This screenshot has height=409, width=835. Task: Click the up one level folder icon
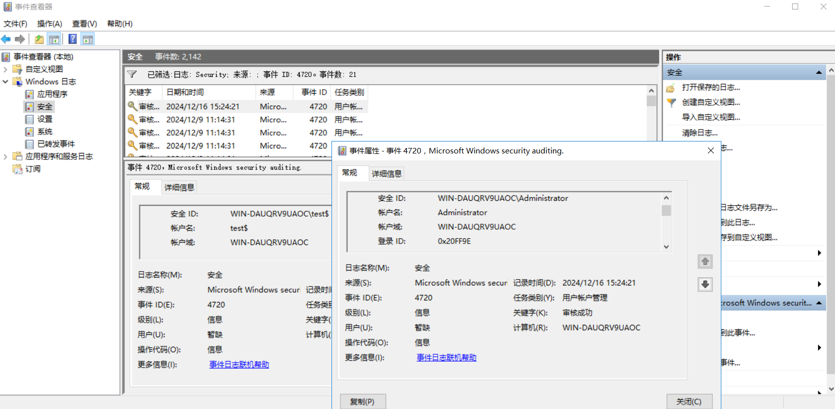pos(39,39)
